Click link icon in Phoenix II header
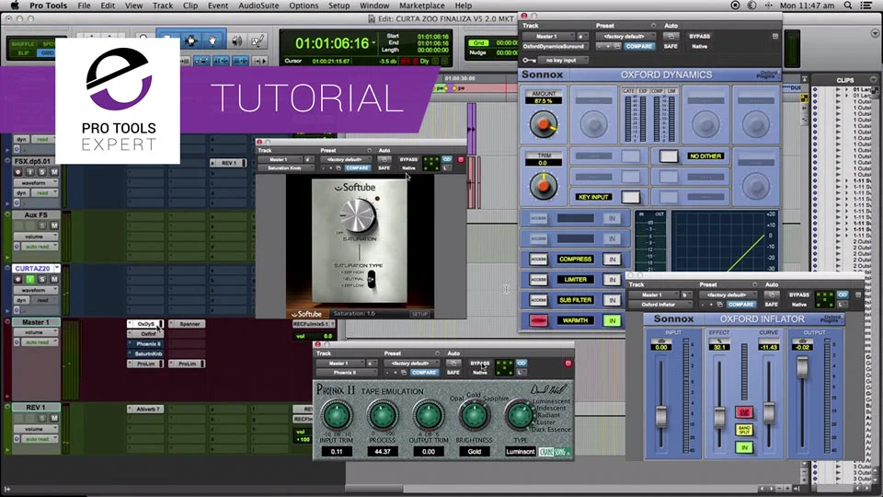Image resolution: width=883 pixels, height=497 pixels. coord(522,364)
